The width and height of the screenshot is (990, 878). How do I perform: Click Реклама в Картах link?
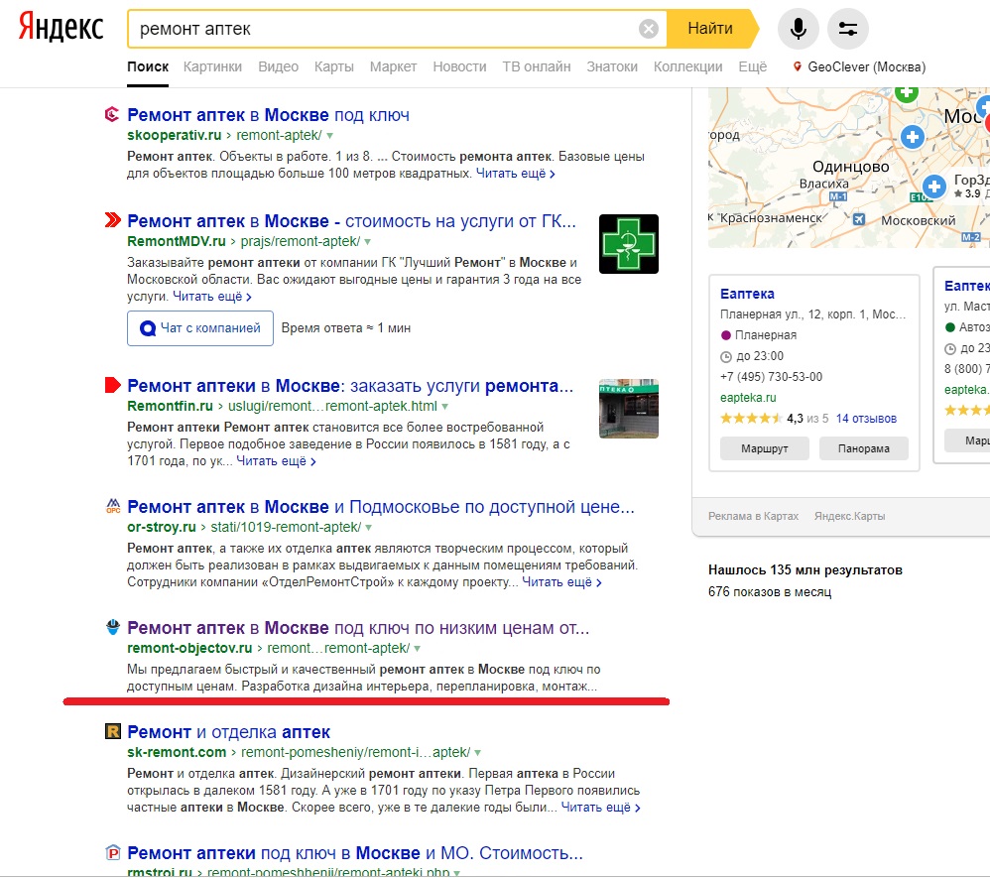tap(753, 516)
